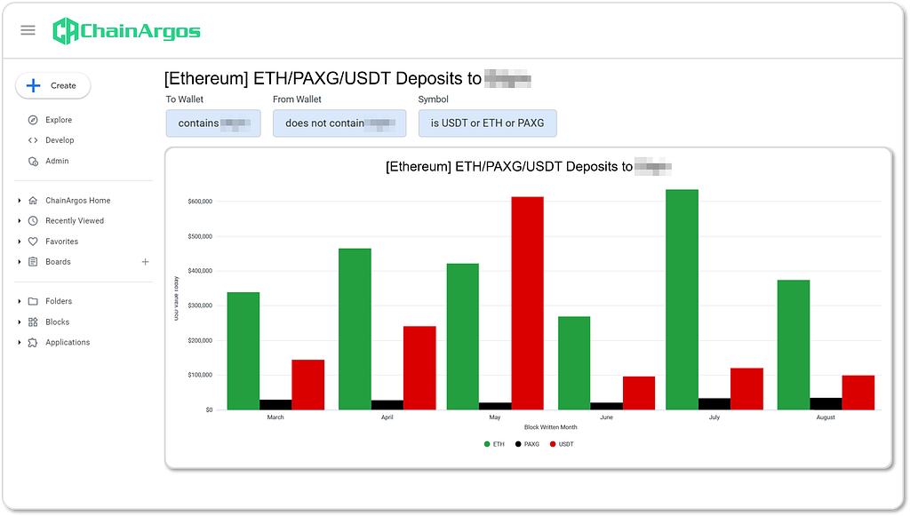Open Folders
This screenshot has width=910, height=516.
click(59, 301)
